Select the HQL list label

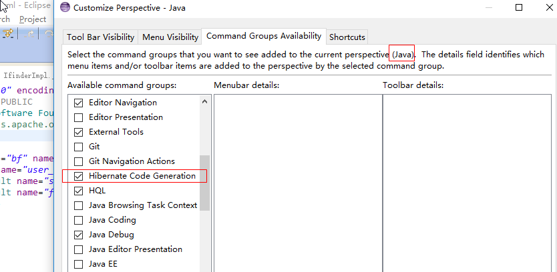97,191
